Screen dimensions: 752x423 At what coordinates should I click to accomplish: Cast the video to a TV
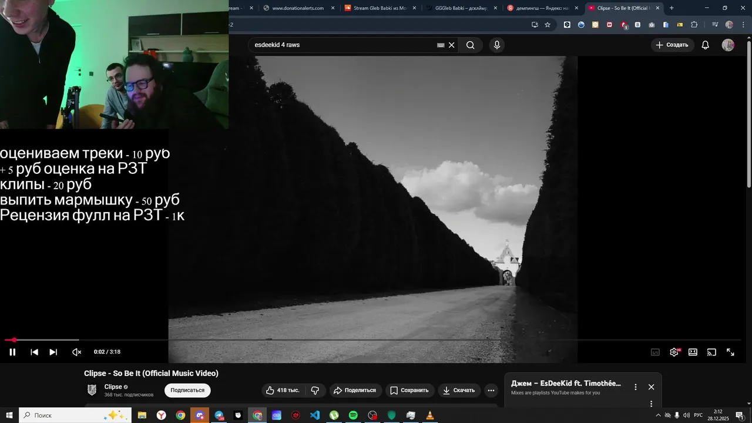tap(711, 352)
